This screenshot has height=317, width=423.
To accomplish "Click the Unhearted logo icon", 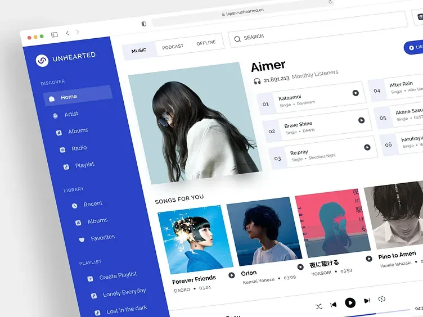I will 42,60.
